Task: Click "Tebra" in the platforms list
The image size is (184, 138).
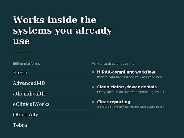Action: tap(20, 125)
